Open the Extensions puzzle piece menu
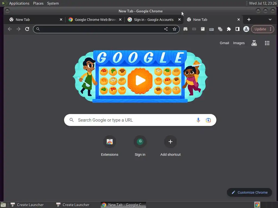The width and height of the screenshot is (278, 208). click(x=229, y=29)
